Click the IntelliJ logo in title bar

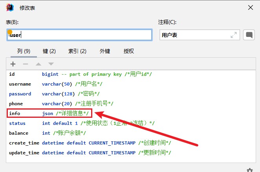(x=10, y=7)
